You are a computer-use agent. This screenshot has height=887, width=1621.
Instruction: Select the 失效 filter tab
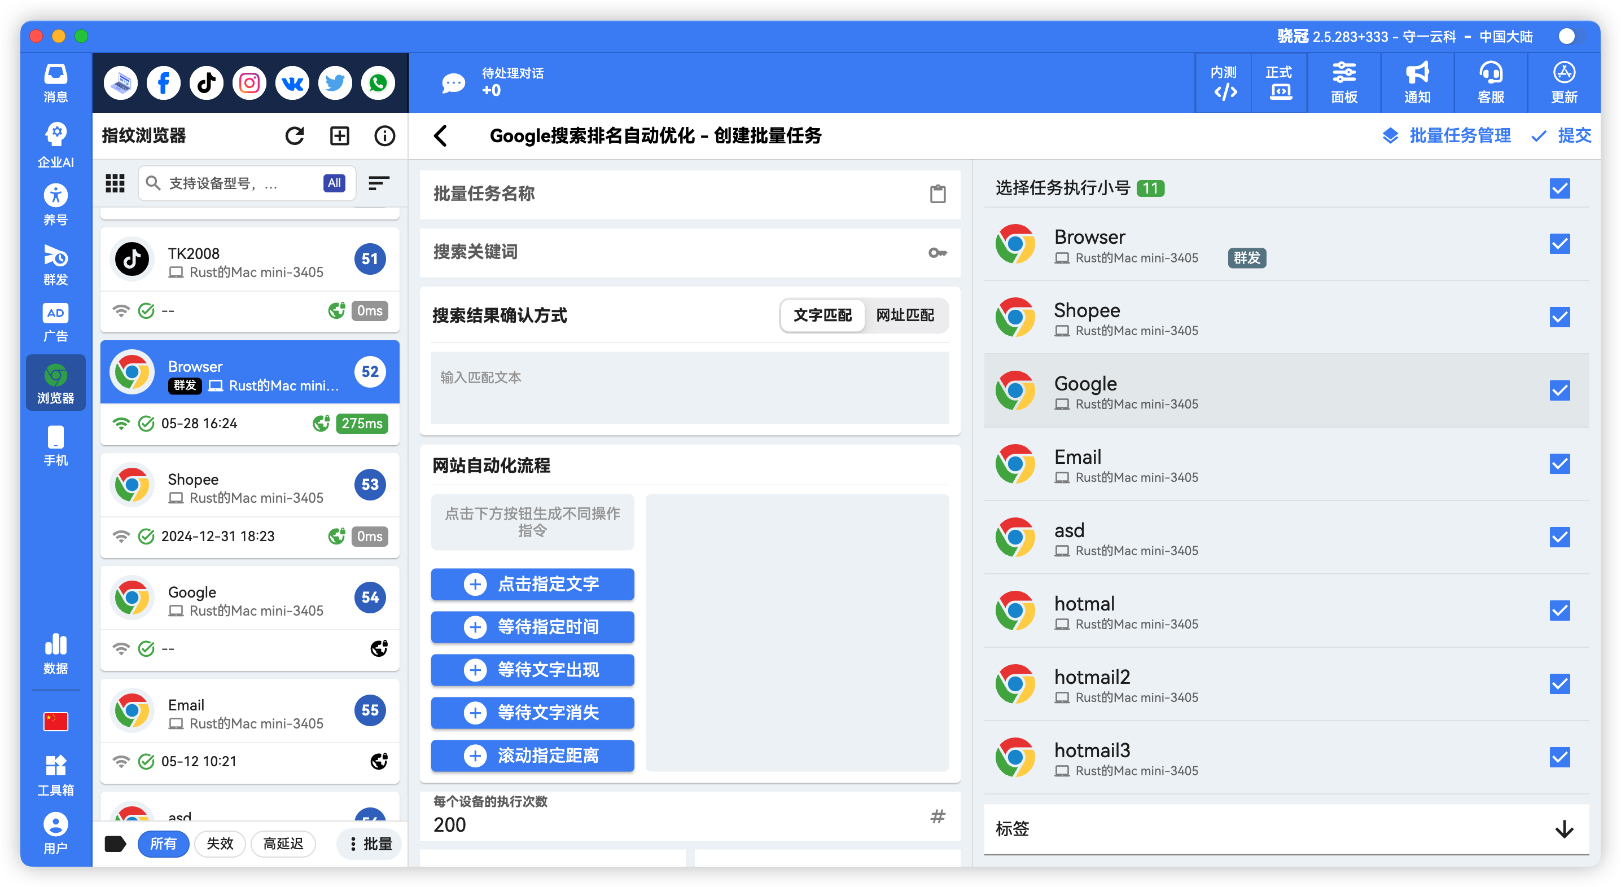pos(220,844)
